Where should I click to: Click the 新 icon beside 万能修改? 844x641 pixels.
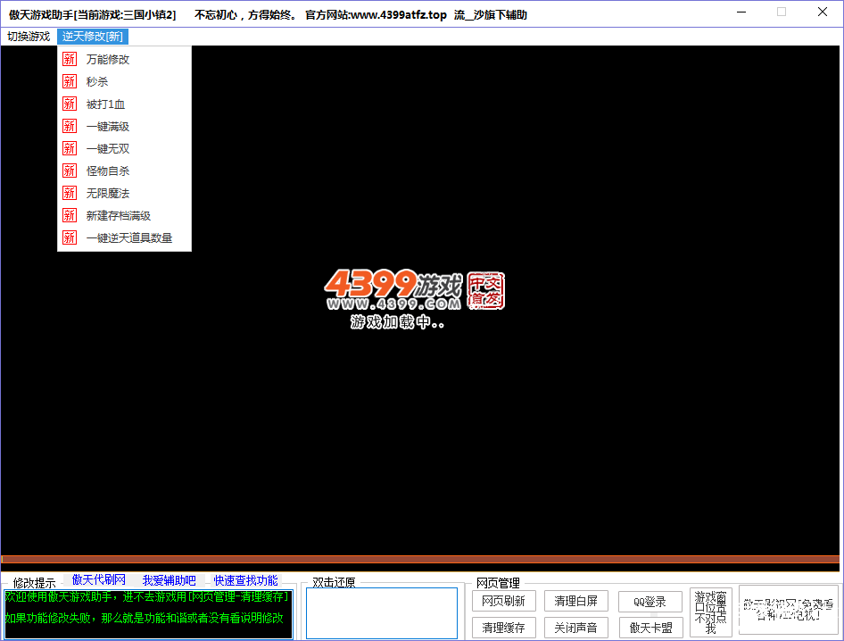pos(70,59)
